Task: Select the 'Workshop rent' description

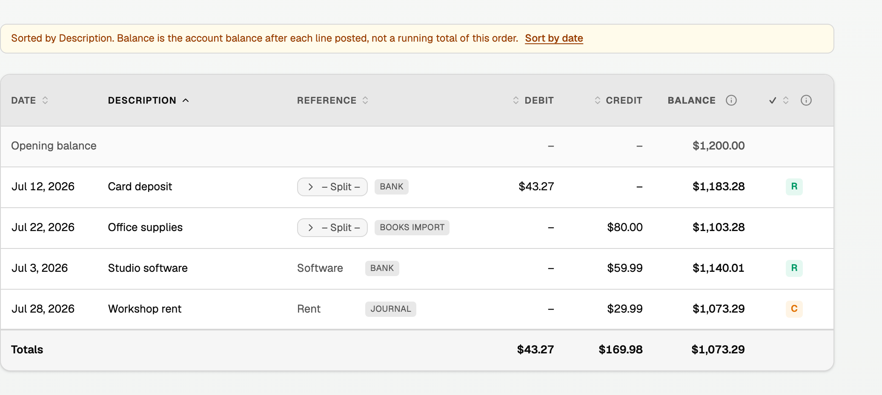Action: pyautogui.click(x=145, y=309)
